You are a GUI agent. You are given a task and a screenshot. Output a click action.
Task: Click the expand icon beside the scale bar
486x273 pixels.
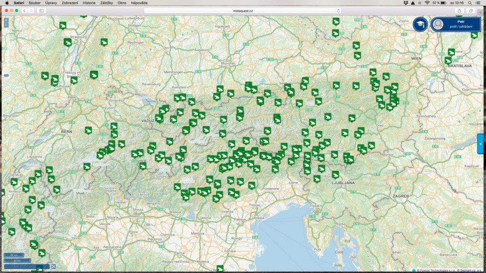click(x=53, y=266)
